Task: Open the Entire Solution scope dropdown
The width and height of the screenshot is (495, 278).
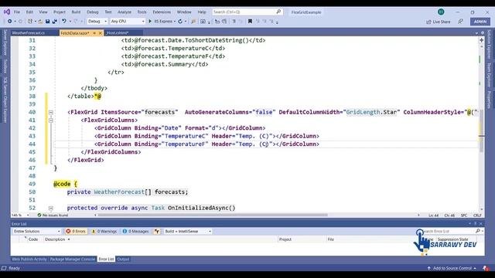Action: [36, 232]
